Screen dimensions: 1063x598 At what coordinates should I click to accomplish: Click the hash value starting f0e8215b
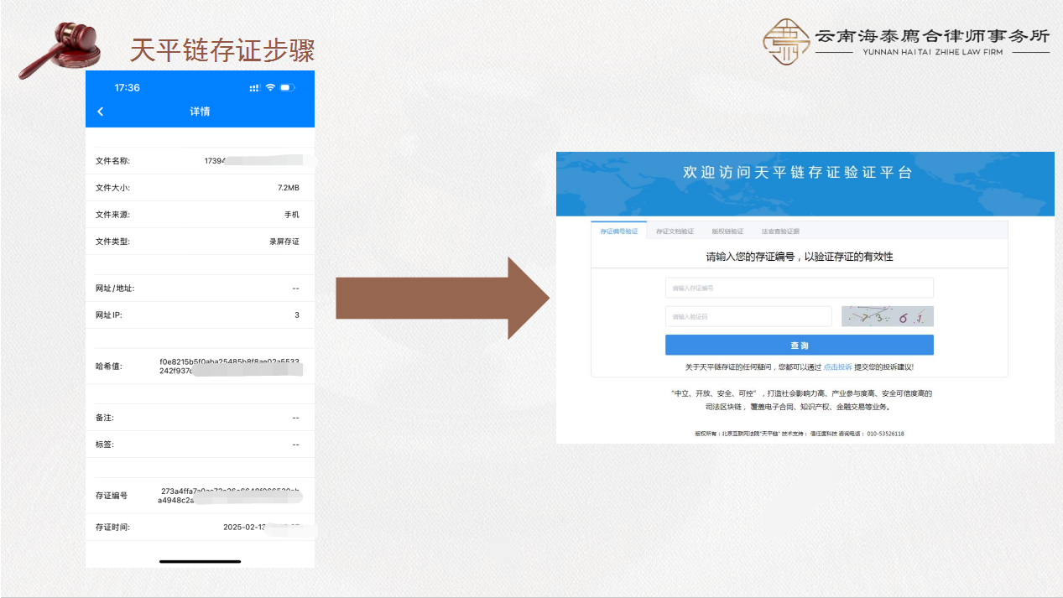point(229,366)
